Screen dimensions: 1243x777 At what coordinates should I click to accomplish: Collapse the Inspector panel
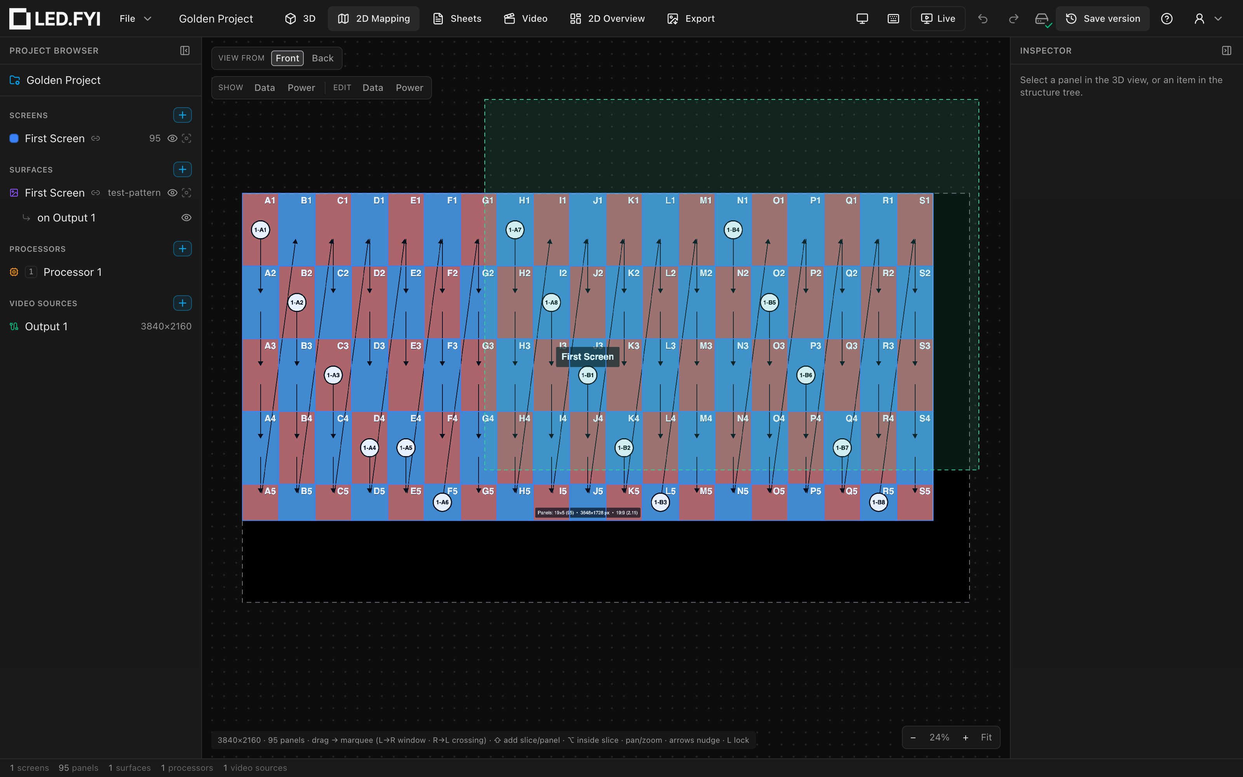point(1227,51)
